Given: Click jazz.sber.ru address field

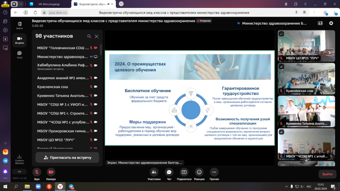Looking at the screenshot, I should (x=58, y=13).
